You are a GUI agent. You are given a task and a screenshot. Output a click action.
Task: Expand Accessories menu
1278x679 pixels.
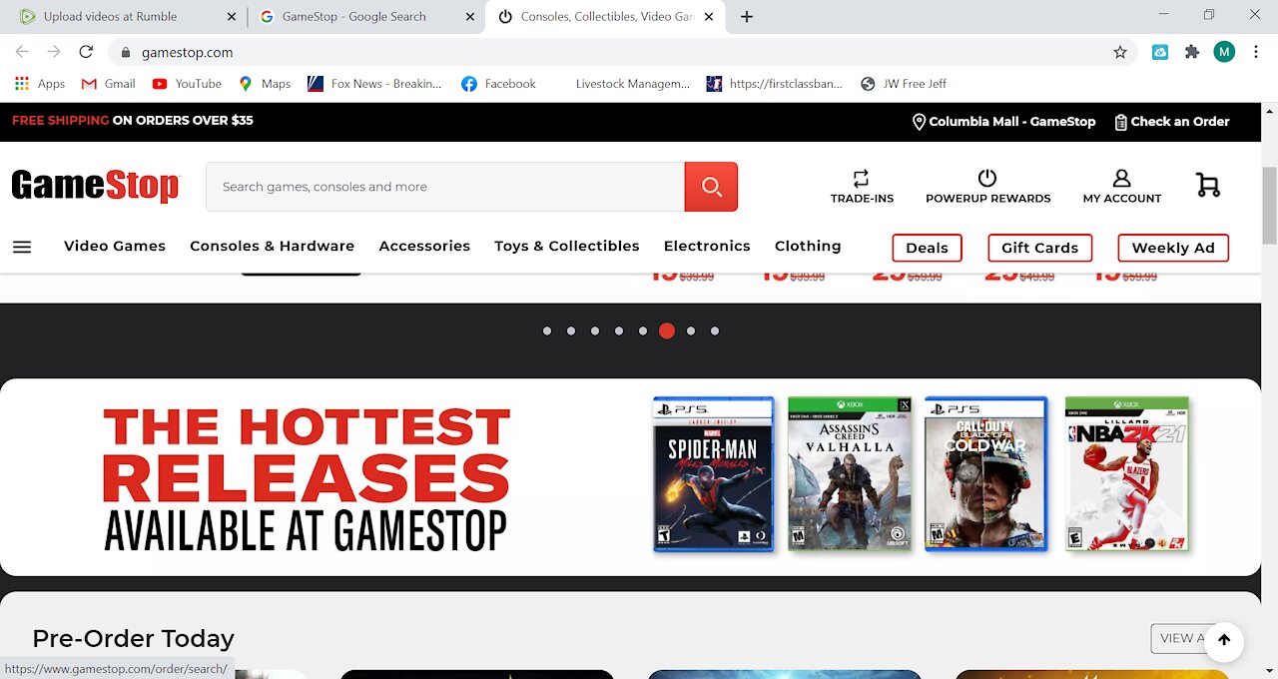click(x=424, y=246)
